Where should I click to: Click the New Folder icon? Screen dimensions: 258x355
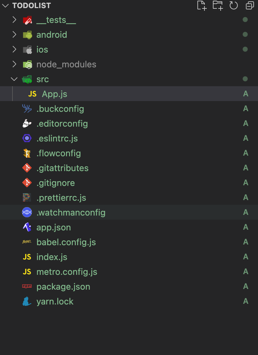218,5
